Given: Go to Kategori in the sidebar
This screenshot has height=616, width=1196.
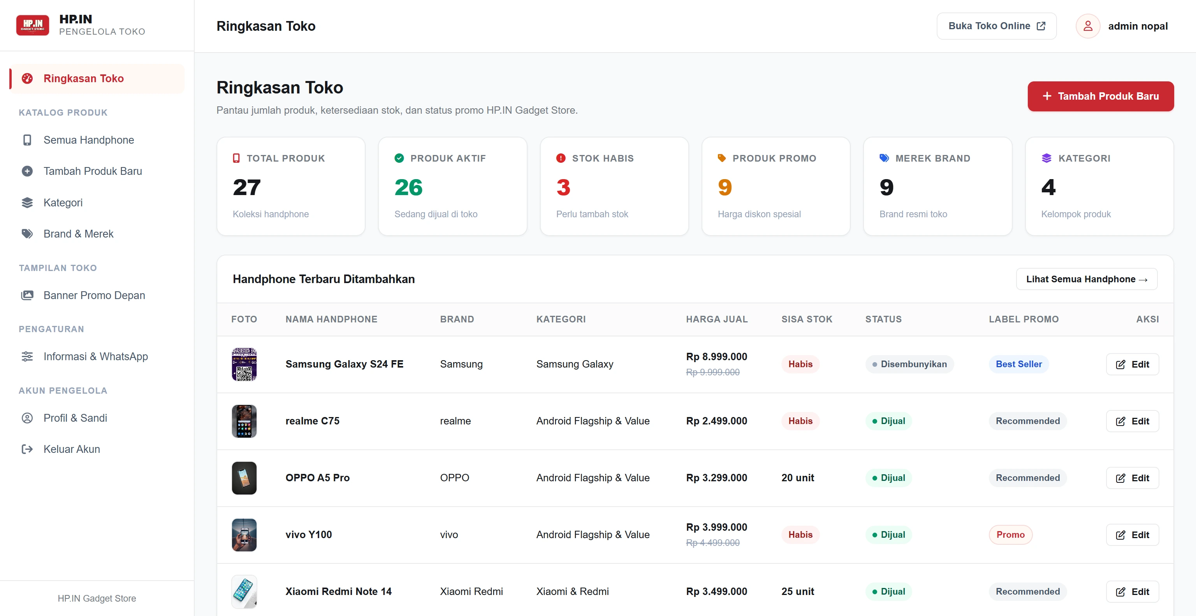Looking at the screenshot, I should [97, 203].
